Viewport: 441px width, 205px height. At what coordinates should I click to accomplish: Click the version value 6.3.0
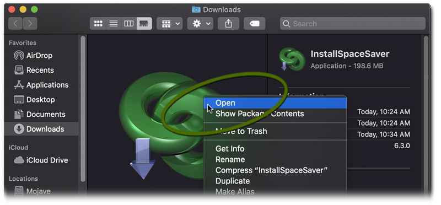pos(402,145)
